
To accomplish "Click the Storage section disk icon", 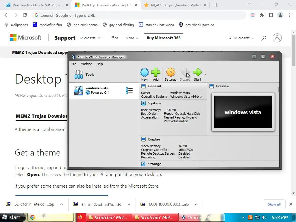I will pyautogui.click(x=143, y=164).
